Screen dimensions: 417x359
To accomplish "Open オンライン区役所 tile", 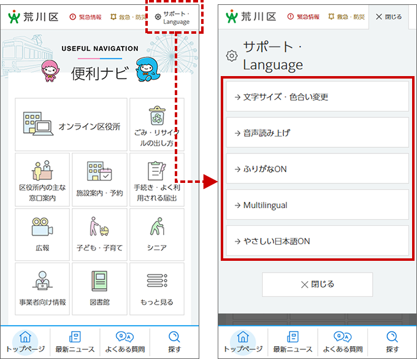I will [x=71, y=125].
